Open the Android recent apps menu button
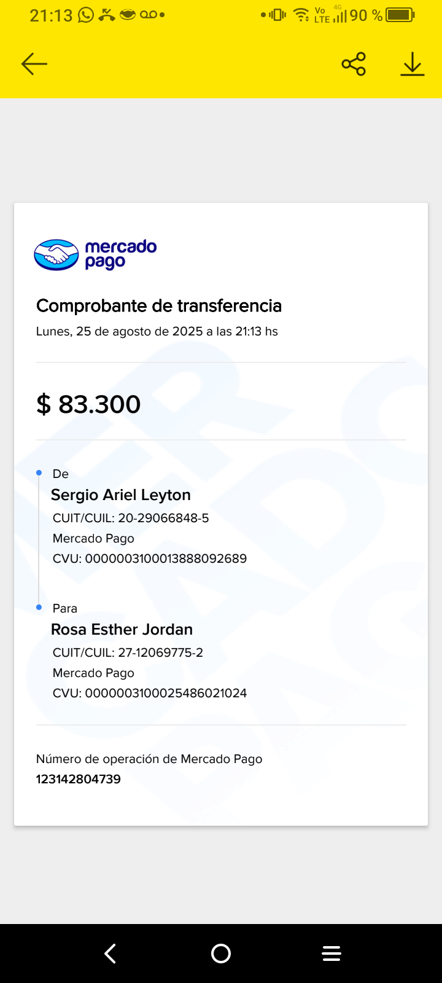442x983 pixels. [331, 954]
